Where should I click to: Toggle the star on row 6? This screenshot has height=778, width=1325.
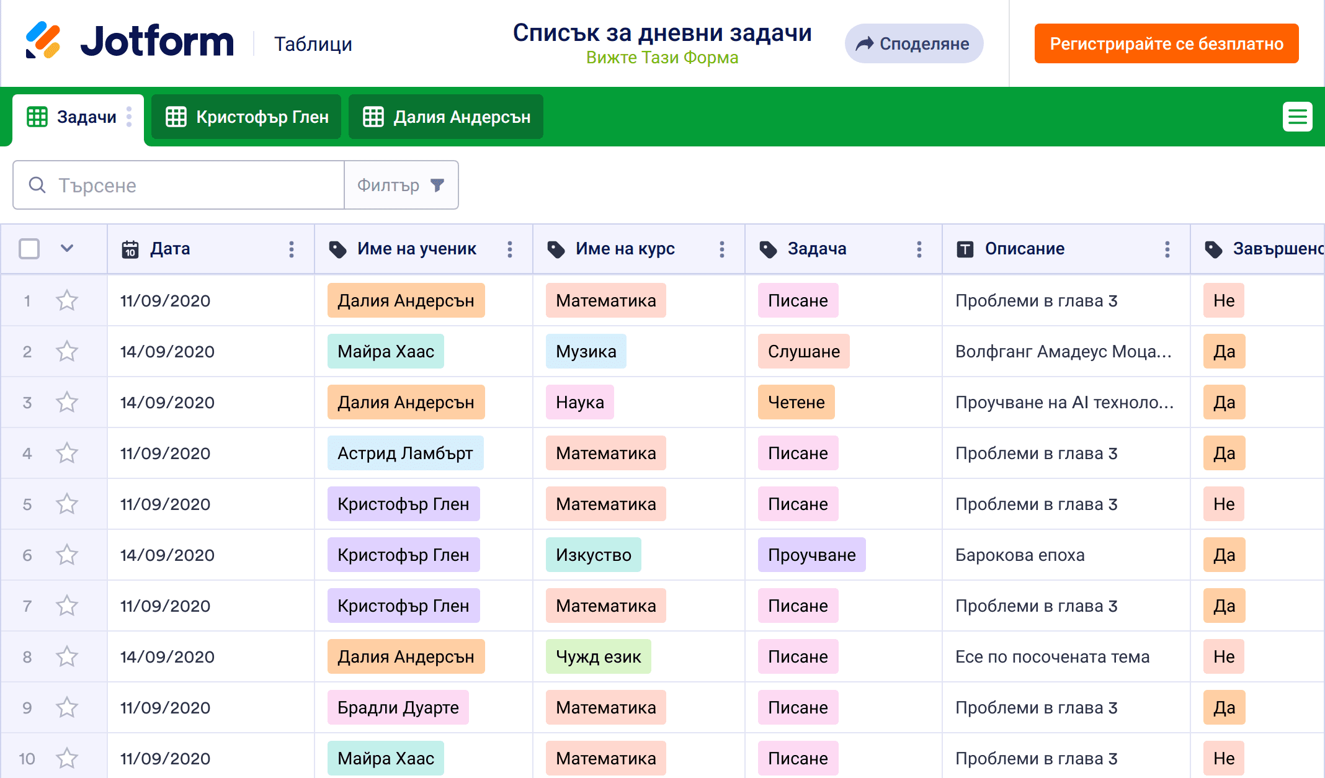tap(67, 555)
